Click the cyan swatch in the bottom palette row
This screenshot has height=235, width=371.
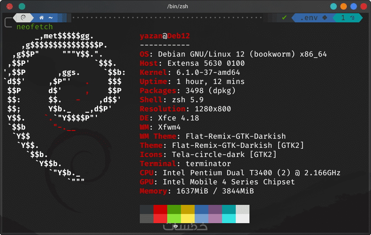[229, 219]
